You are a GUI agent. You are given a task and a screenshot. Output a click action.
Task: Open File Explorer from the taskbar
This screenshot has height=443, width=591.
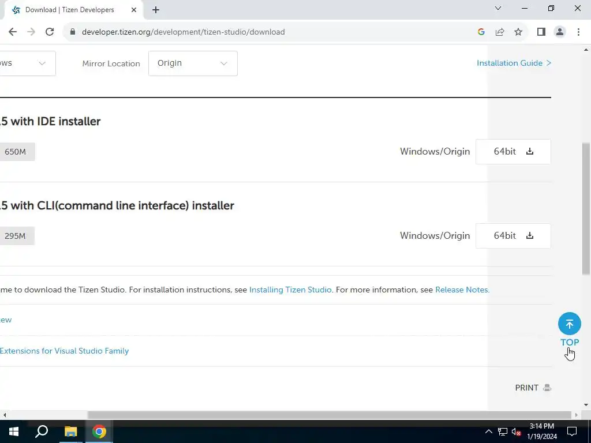tap(70, 431)
